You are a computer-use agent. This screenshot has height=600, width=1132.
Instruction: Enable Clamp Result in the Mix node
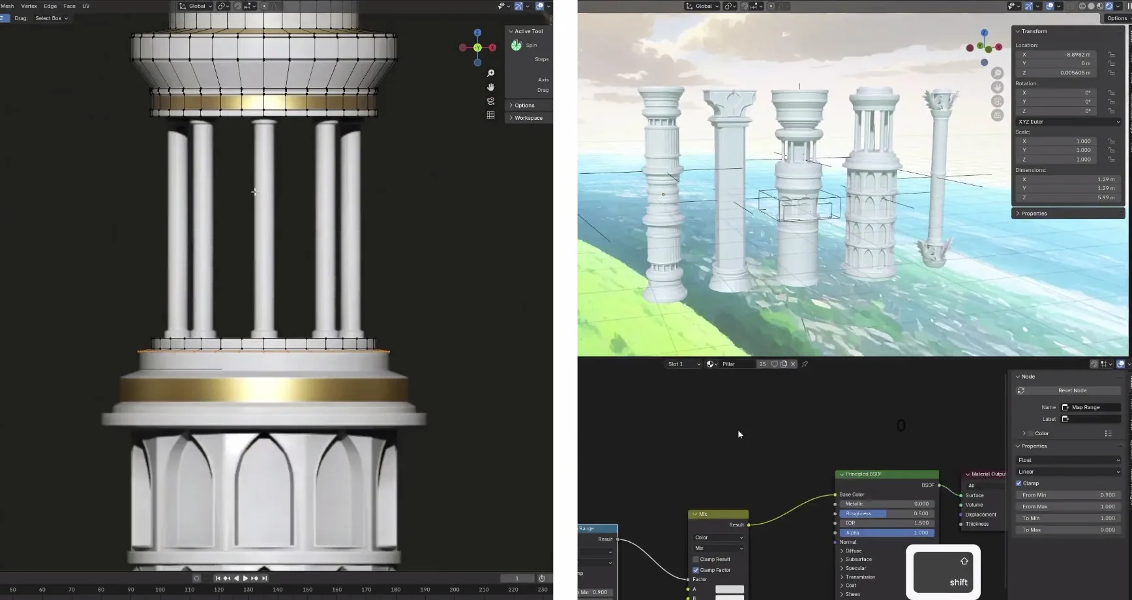696,560
